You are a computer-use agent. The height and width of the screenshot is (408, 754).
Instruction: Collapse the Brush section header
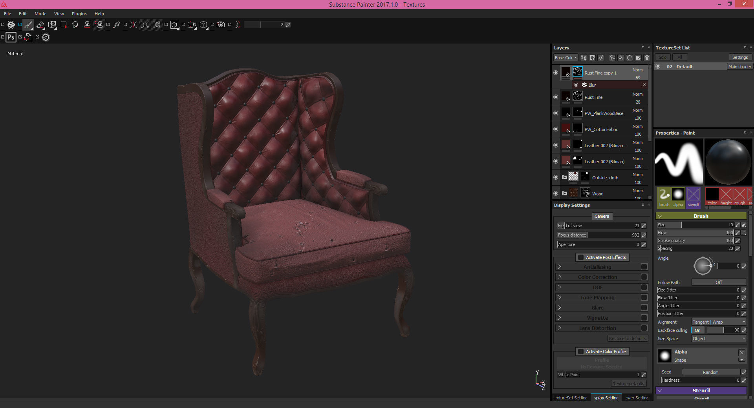pos(701,216)
